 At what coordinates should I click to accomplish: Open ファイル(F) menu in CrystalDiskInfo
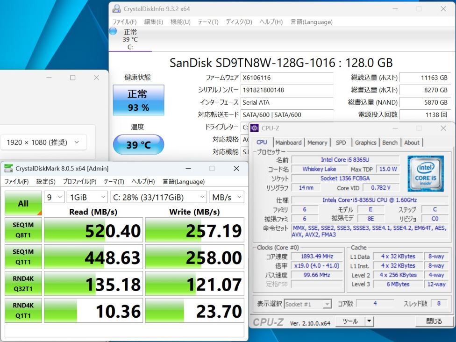[x=124, y=22]
